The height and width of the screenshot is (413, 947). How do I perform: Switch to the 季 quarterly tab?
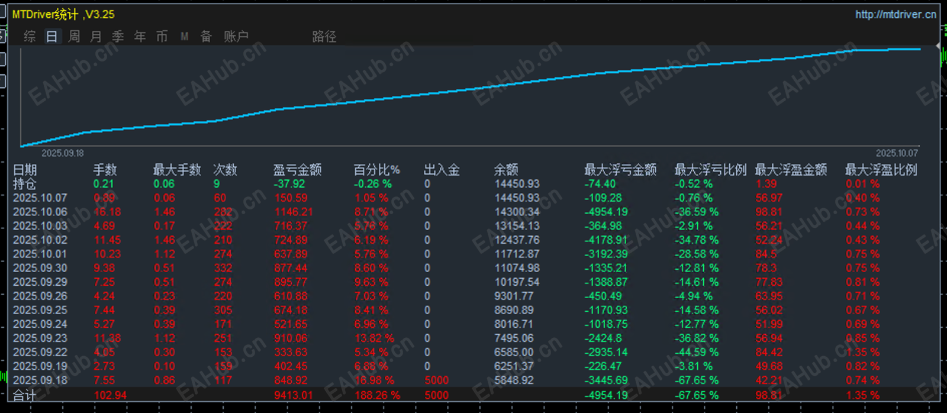tap(118, 37)
